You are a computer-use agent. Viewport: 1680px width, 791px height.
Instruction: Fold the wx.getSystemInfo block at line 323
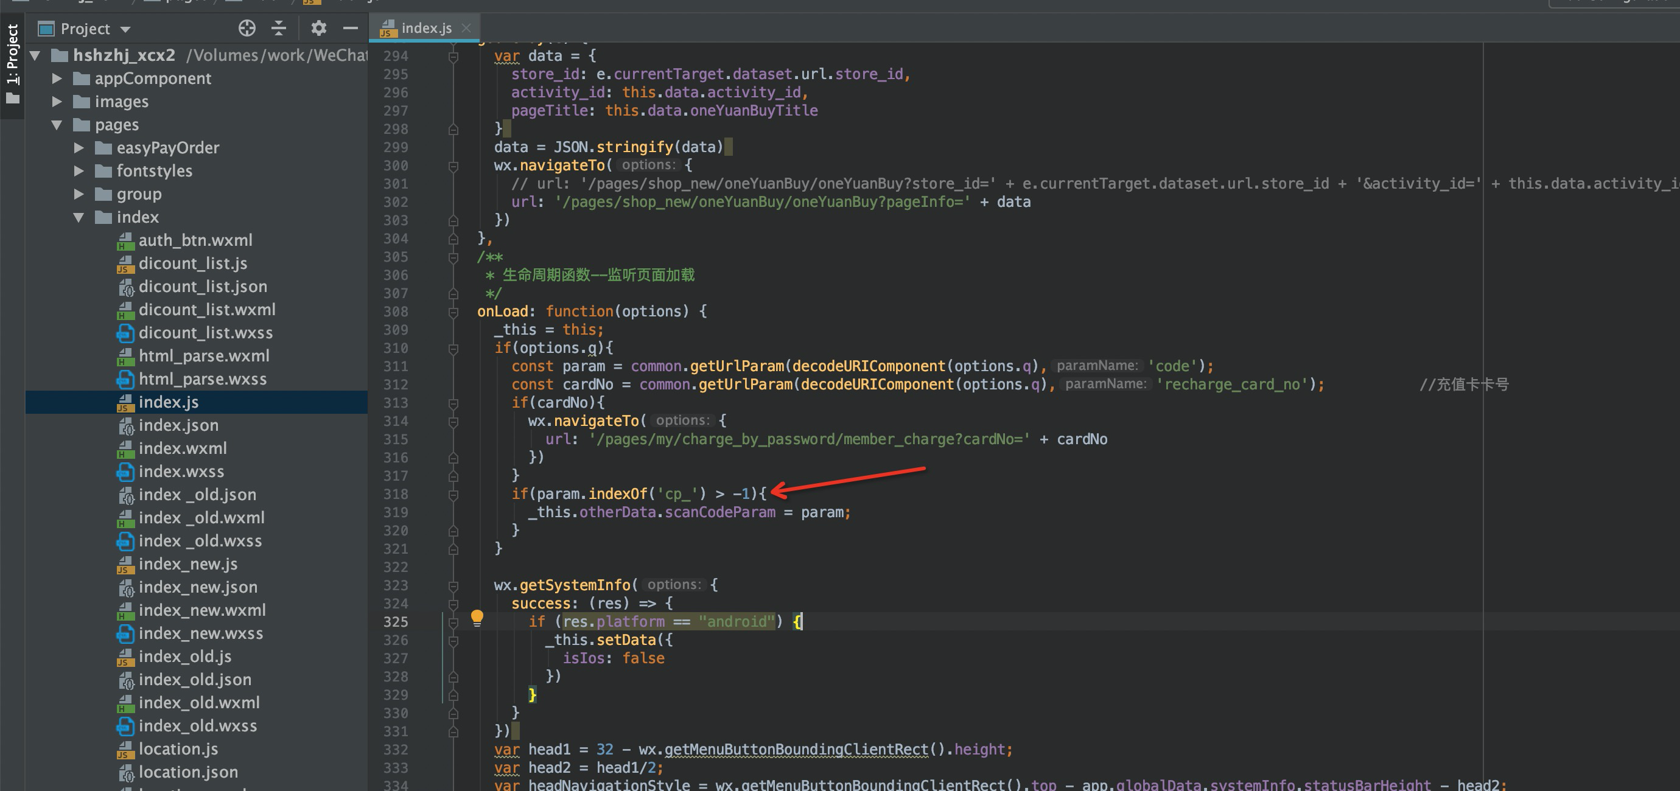click(x=453, y=585)
